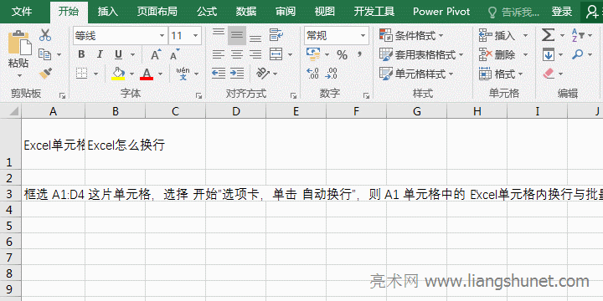The width and height of the screenshot is (603, 301).
Task: Click the Increase Indent icon
Action: pos(237,73)
